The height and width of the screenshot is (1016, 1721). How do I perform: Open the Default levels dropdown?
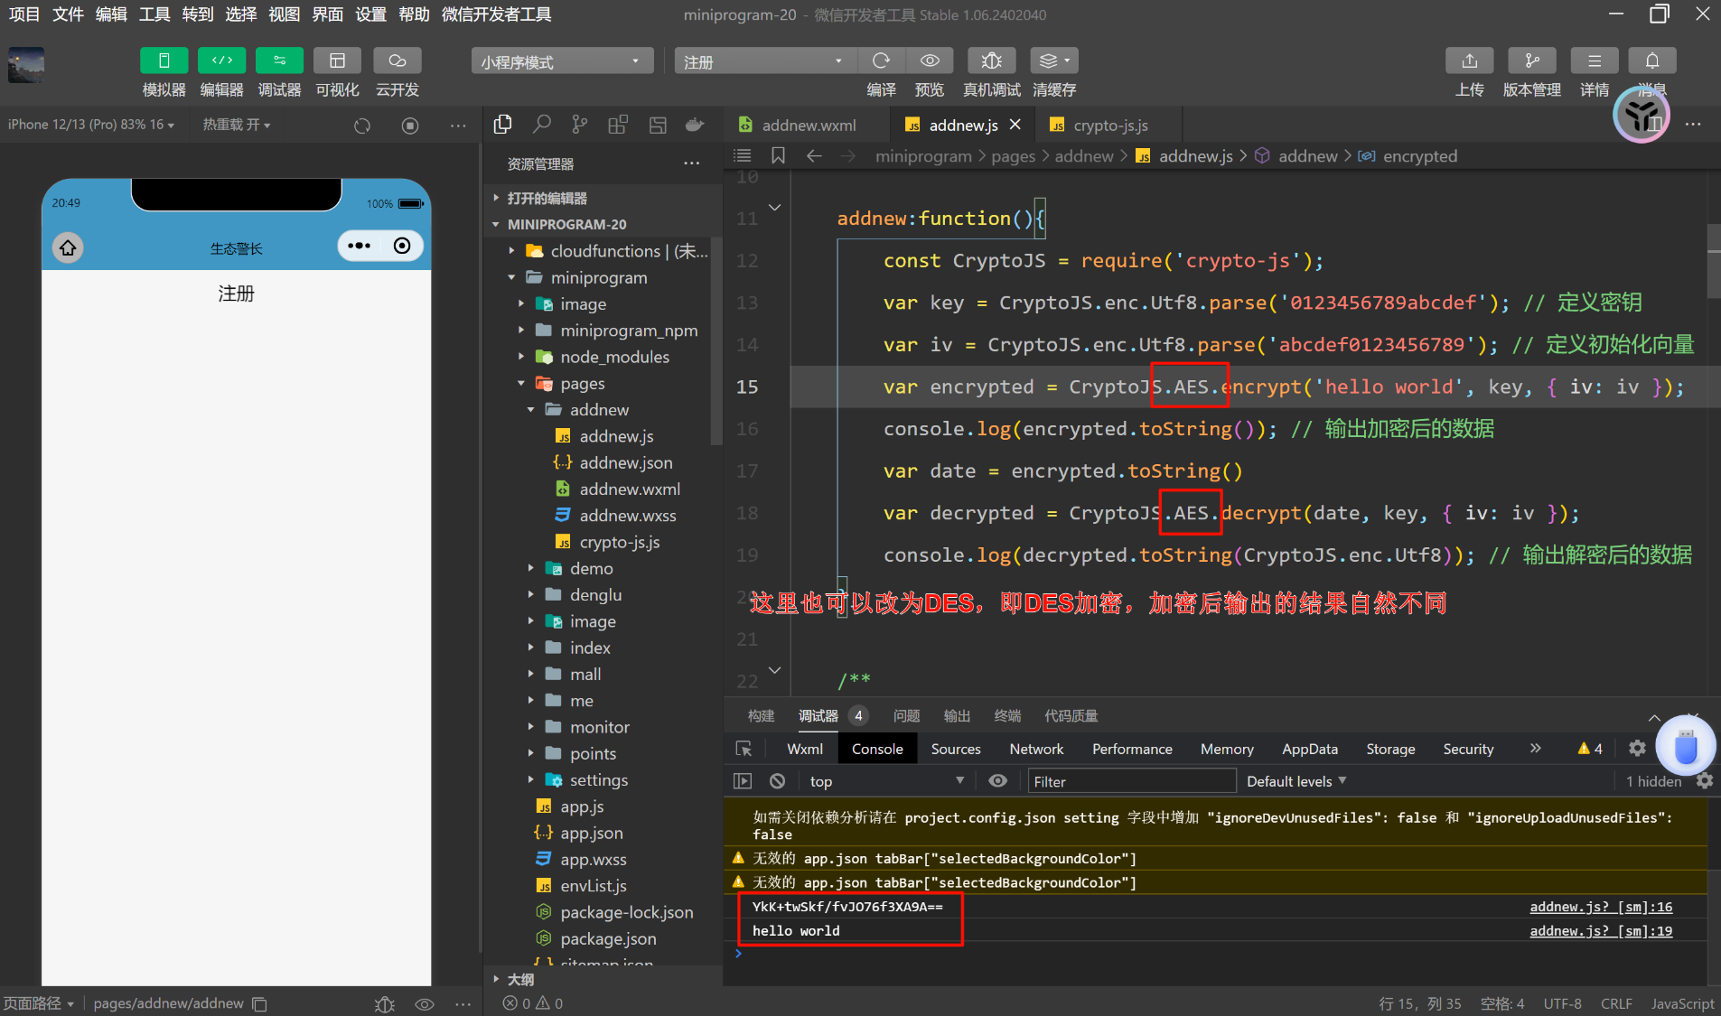tap(1295, 781)
